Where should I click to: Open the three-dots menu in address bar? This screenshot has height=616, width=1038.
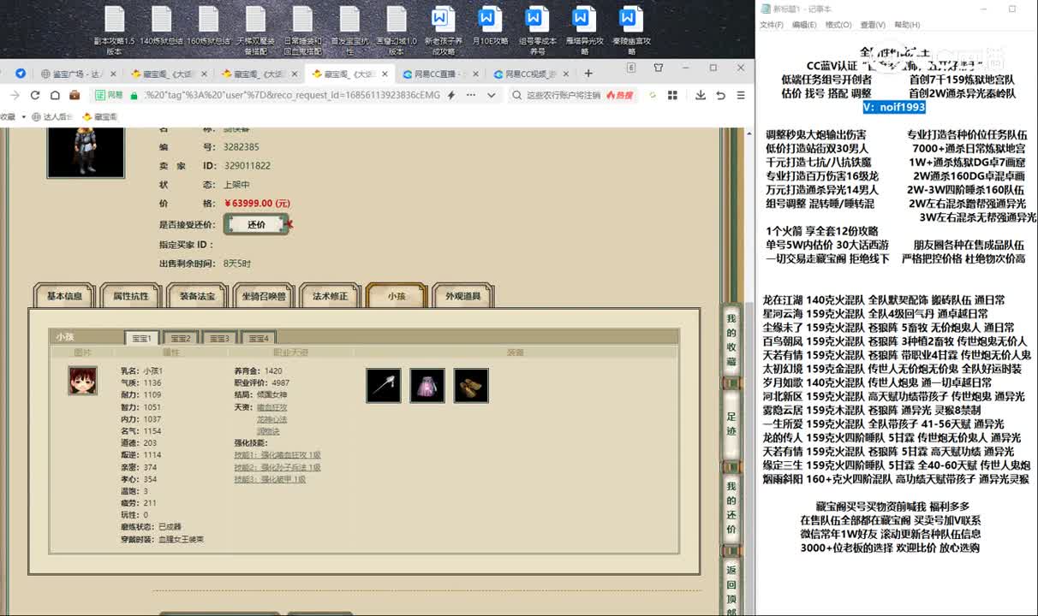pyautogui.click(x=471, y=95)
